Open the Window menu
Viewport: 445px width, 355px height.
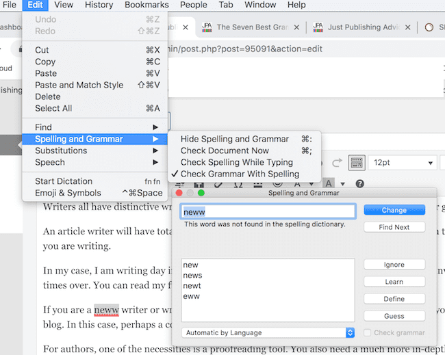pos(260,5)
